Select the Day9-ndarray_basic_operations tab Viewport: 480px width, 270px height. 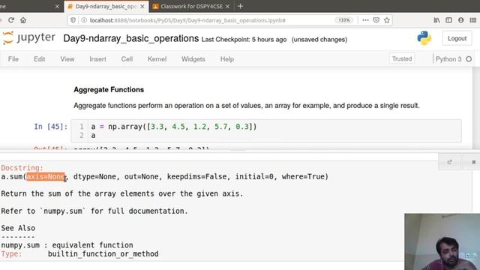coord(106,6)
